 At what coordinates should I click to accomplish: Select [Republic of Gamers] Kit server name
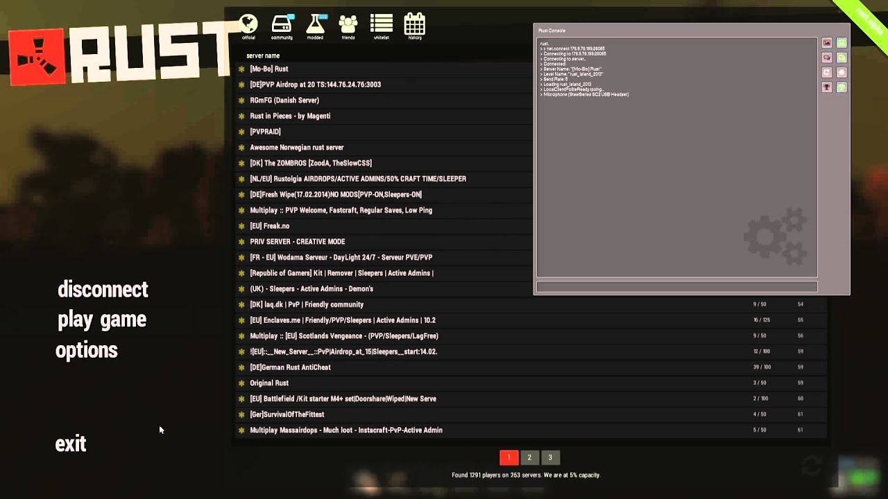(341, 273)
